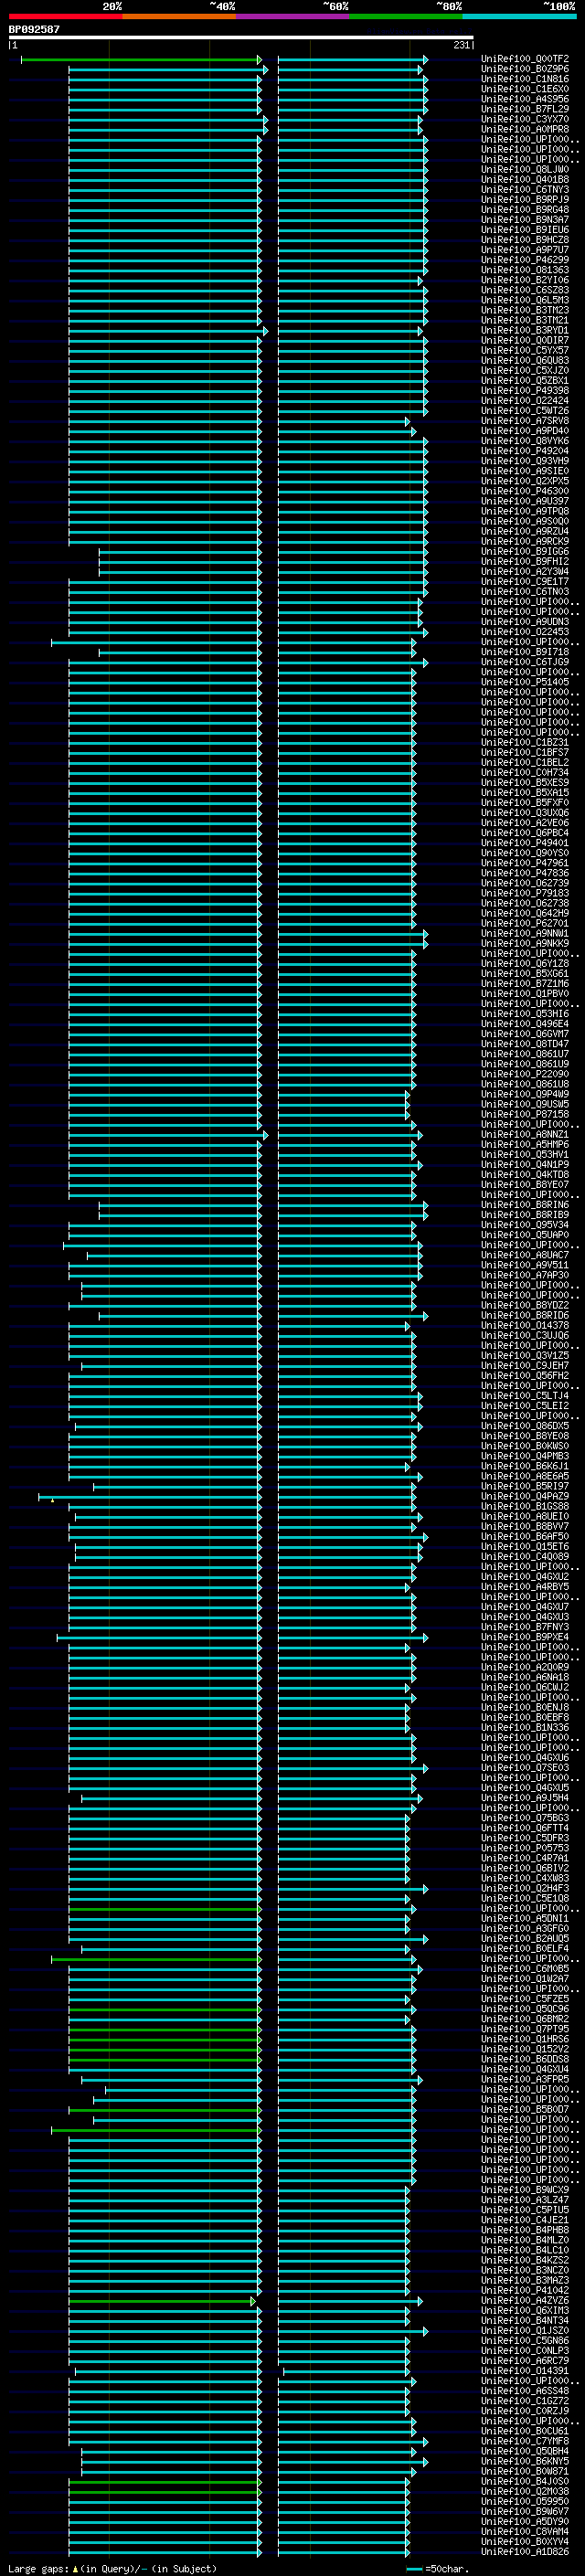Select subject label UniRef100_B9RG48

[525, 210]
